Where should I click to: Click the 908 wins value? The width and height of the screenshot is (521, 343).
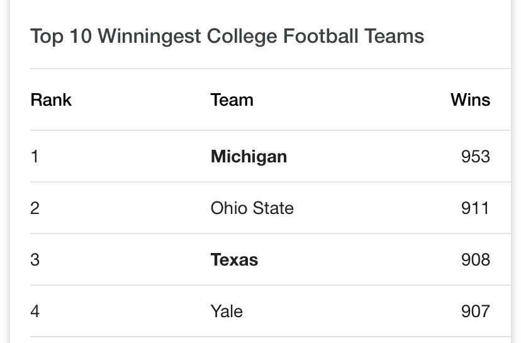point(476,259)
